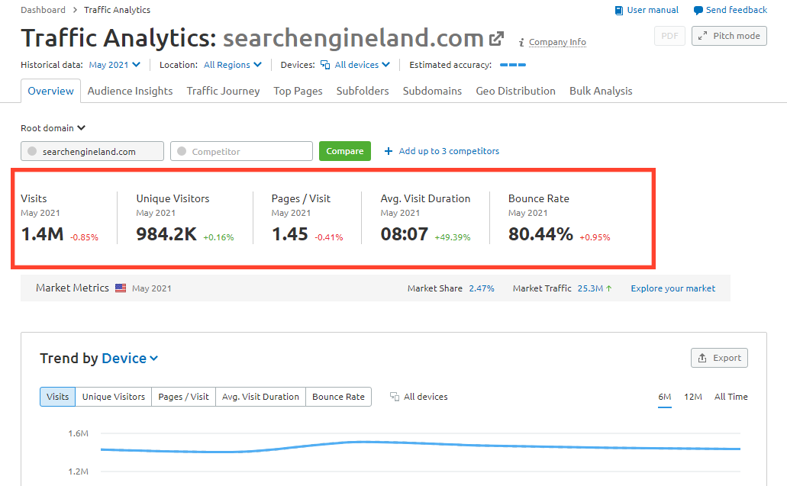Set the chart range to All Time
Screen dimensions: 787x486
[x=731, y=397]
